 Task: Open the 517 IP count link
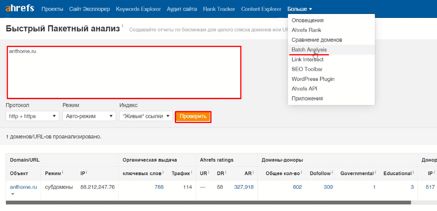tap(430, 187)
